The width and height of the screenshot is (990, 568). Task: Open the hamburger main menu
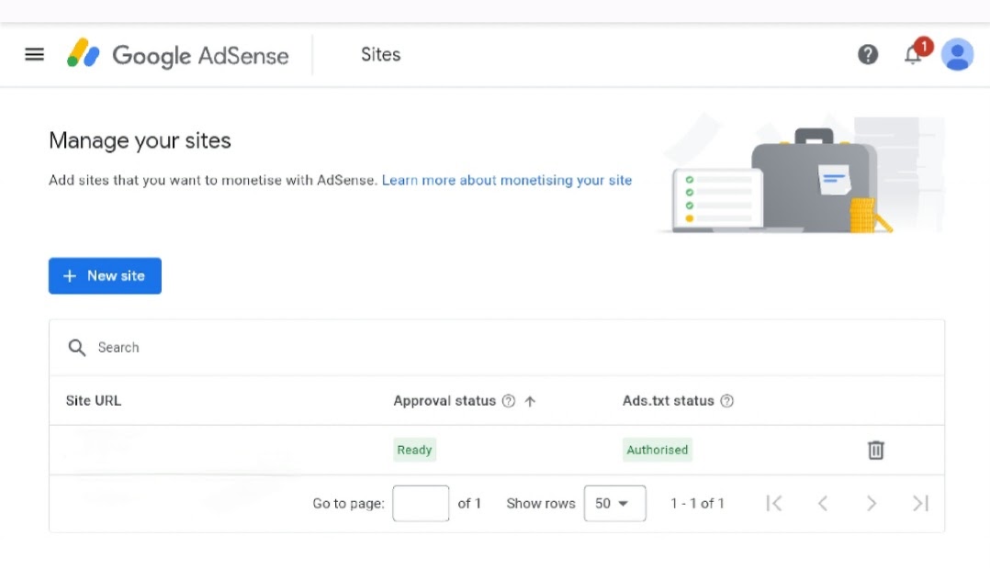point(34,54)
